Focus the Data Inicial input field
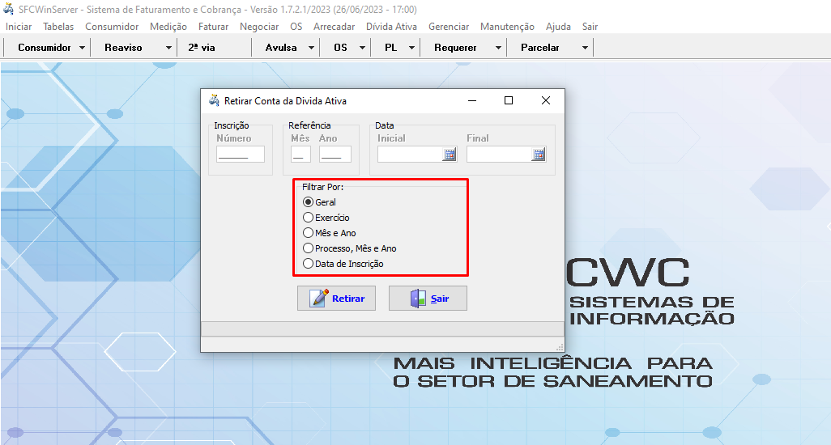This screenshot has height=445, width=831. (x=410, y=155)
